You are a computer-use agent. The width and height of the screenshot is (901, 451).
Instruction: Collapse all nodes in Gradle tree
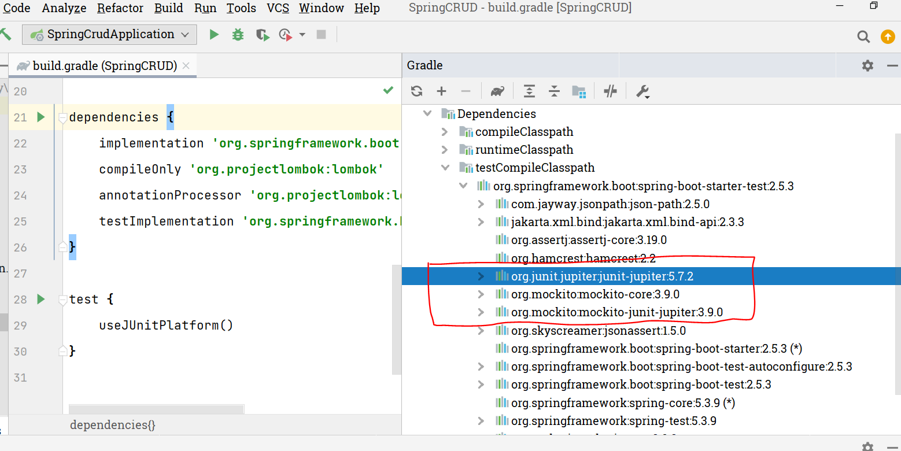554,91
